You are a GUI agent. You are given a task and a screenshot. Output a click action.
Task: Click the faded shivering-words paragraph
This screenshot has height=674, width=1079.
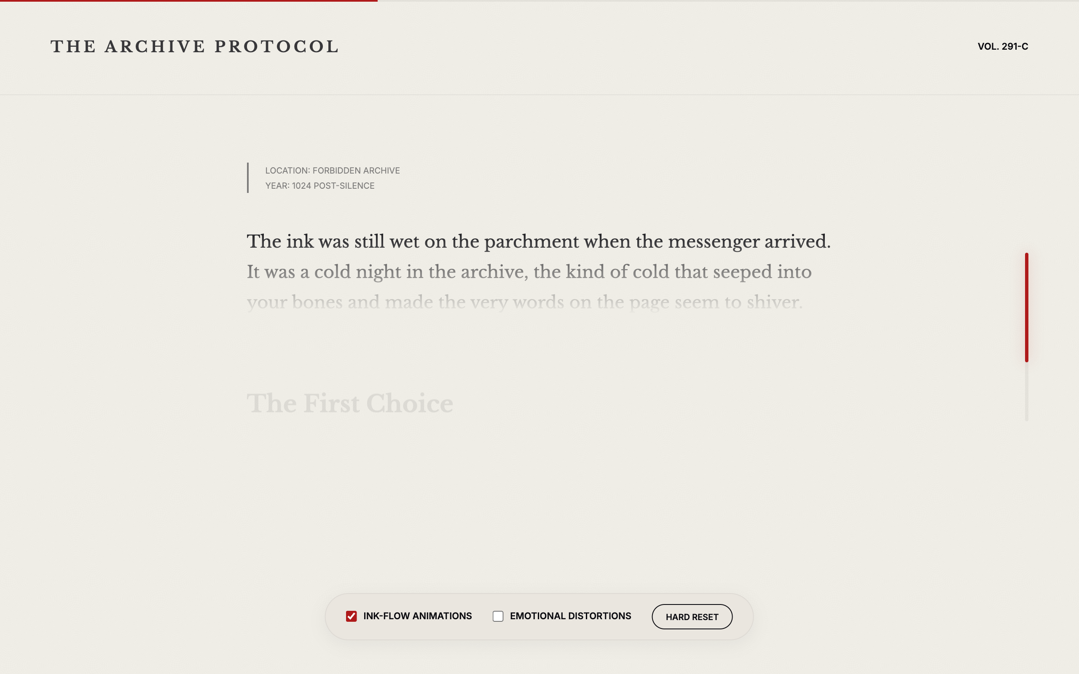coord(526,302)
